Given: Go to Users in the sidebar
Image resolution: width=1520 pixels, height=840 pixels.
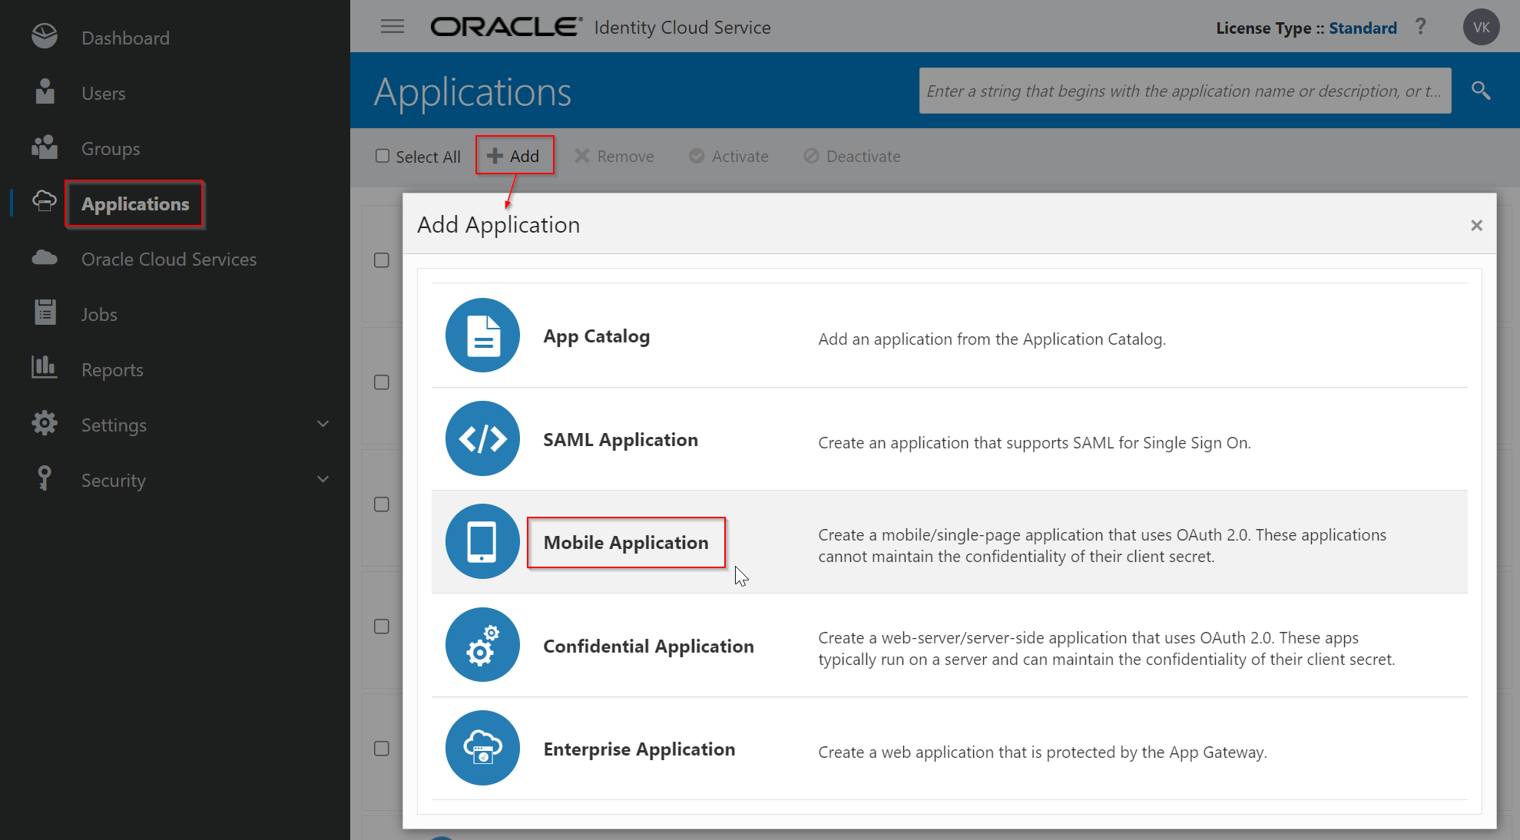Looking at the screenshot, I should tap(103, 94).
